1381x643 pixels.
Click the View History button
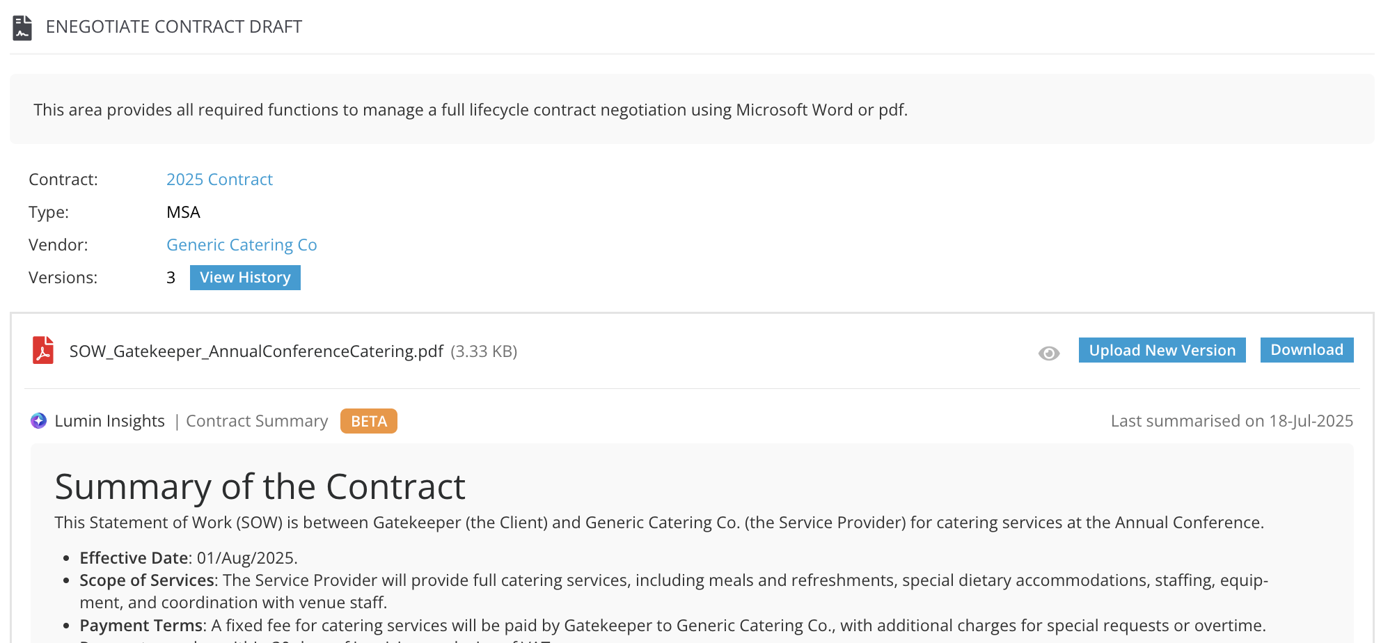point(245,278)
